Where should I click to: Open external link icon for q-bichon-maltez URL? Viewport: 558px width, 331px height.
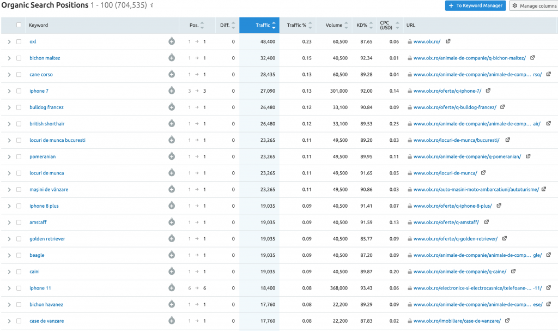(532, 58)
